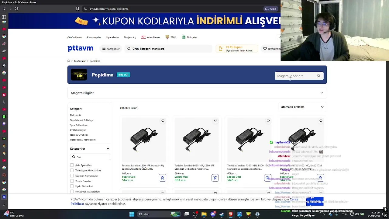Viewport: 389px width, 219px height.
Task: Select Yapı Market & Bahçe category
Action: [81, 120]
